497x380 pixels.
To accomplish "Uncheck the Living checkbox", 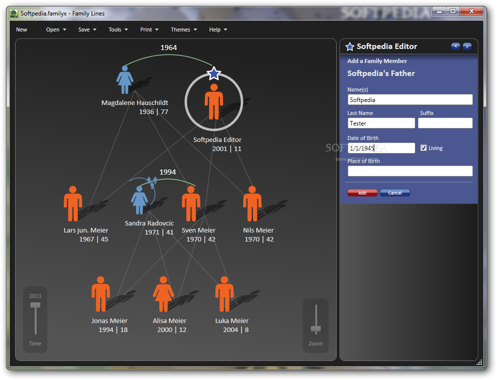I will (423, 148).
